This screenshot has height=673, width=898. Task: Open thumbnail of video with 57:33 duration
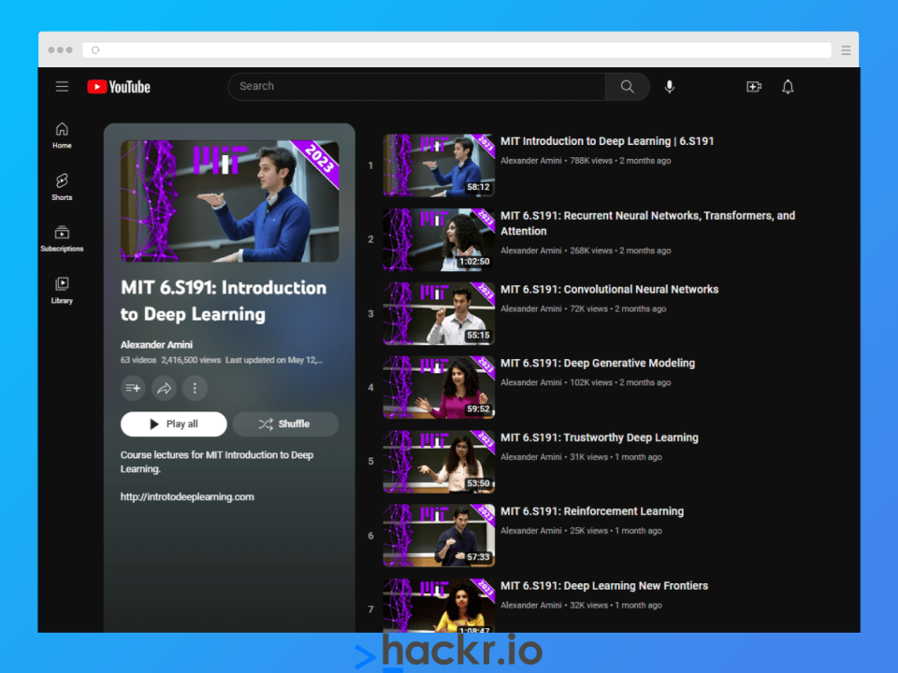(439, 536)
